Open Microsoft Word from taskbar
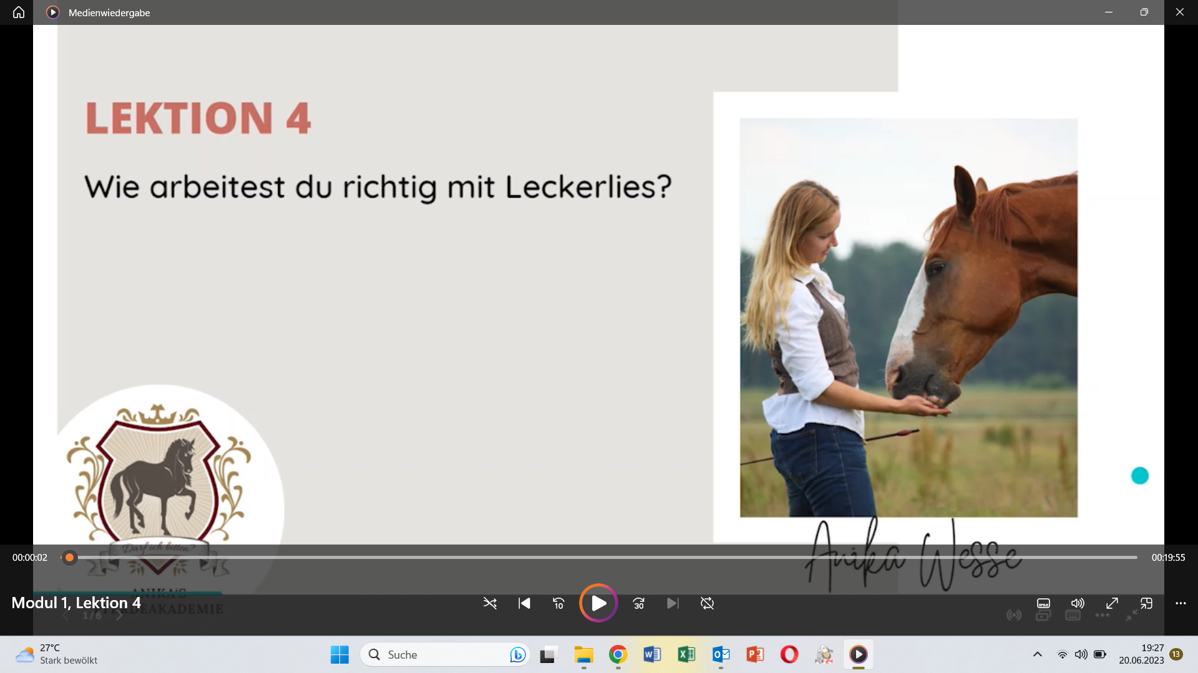Screen dimensions: 1198x673 pyautogui.click(x=652, y=654)
